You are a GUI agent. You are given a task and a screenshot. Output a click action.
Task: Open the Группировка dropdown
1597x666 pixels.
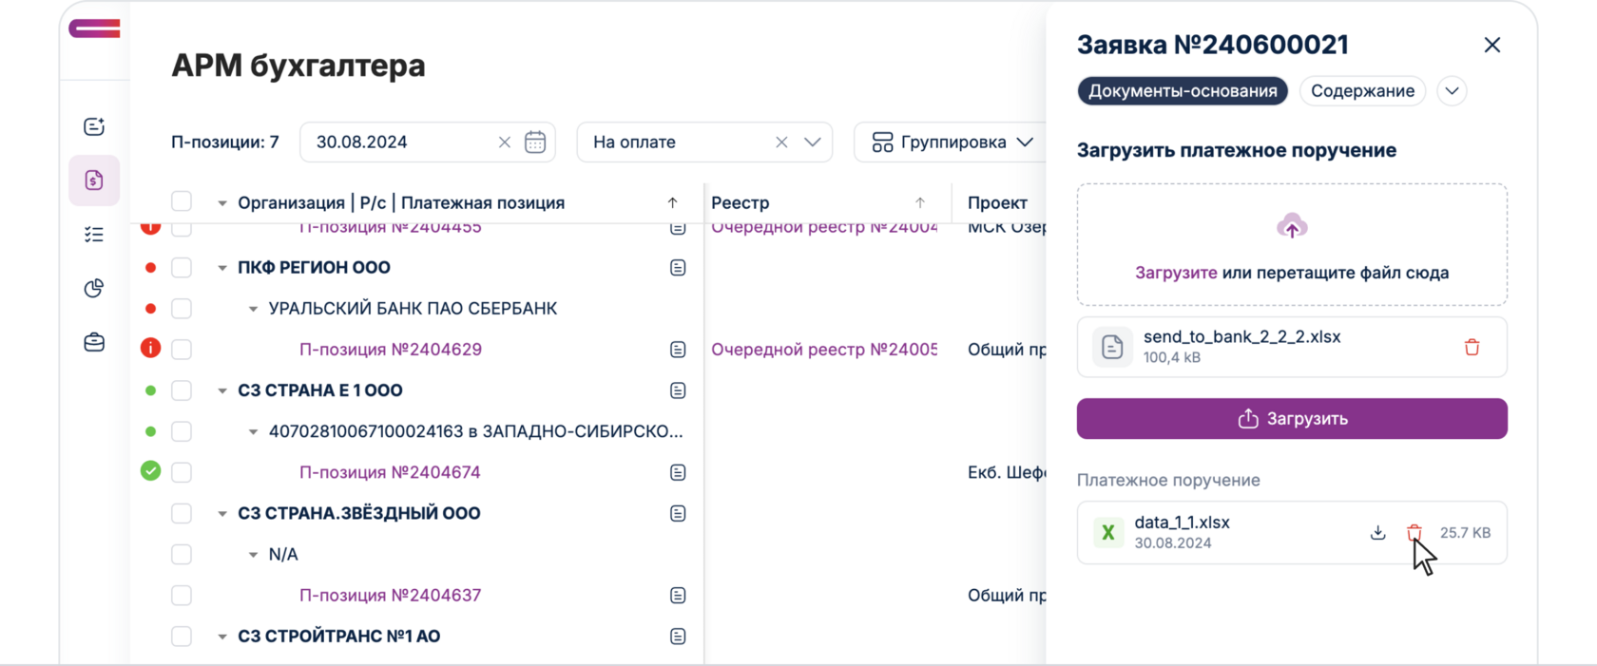[x=952, y=143]
